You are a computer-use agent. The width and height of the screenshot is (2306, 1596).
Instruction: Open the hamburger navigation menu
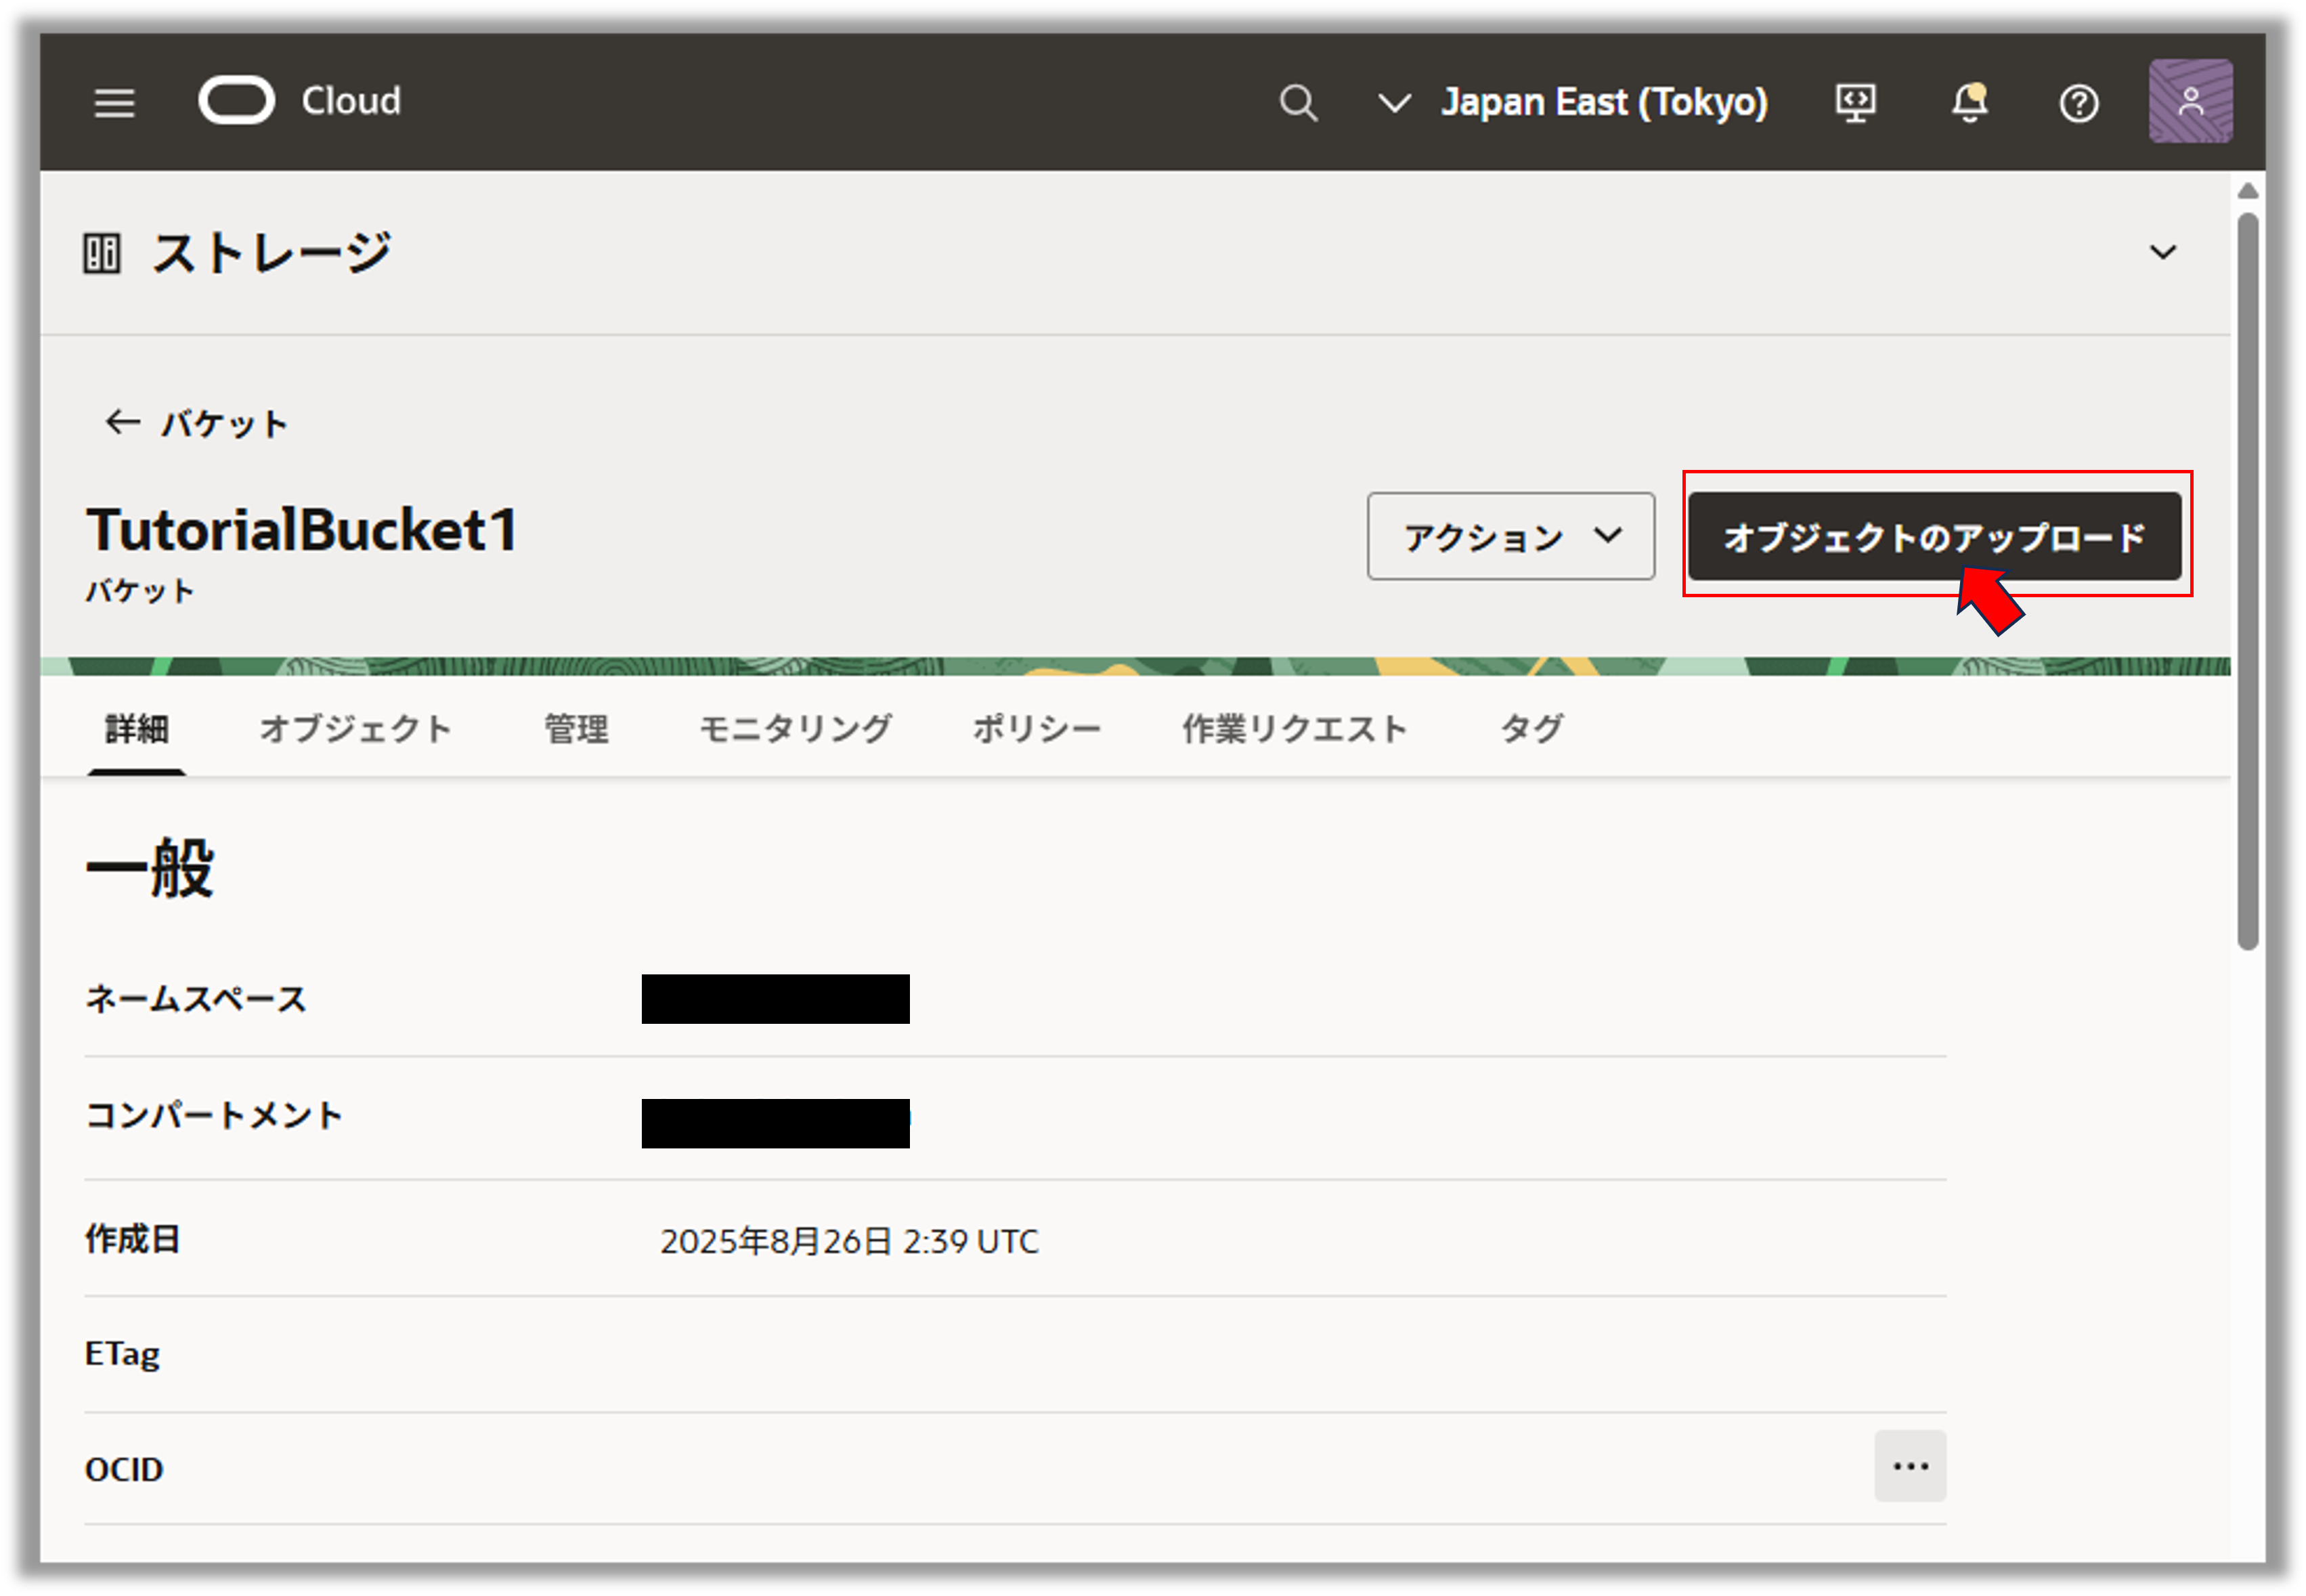pyautogui.click(x=115, y=102)
